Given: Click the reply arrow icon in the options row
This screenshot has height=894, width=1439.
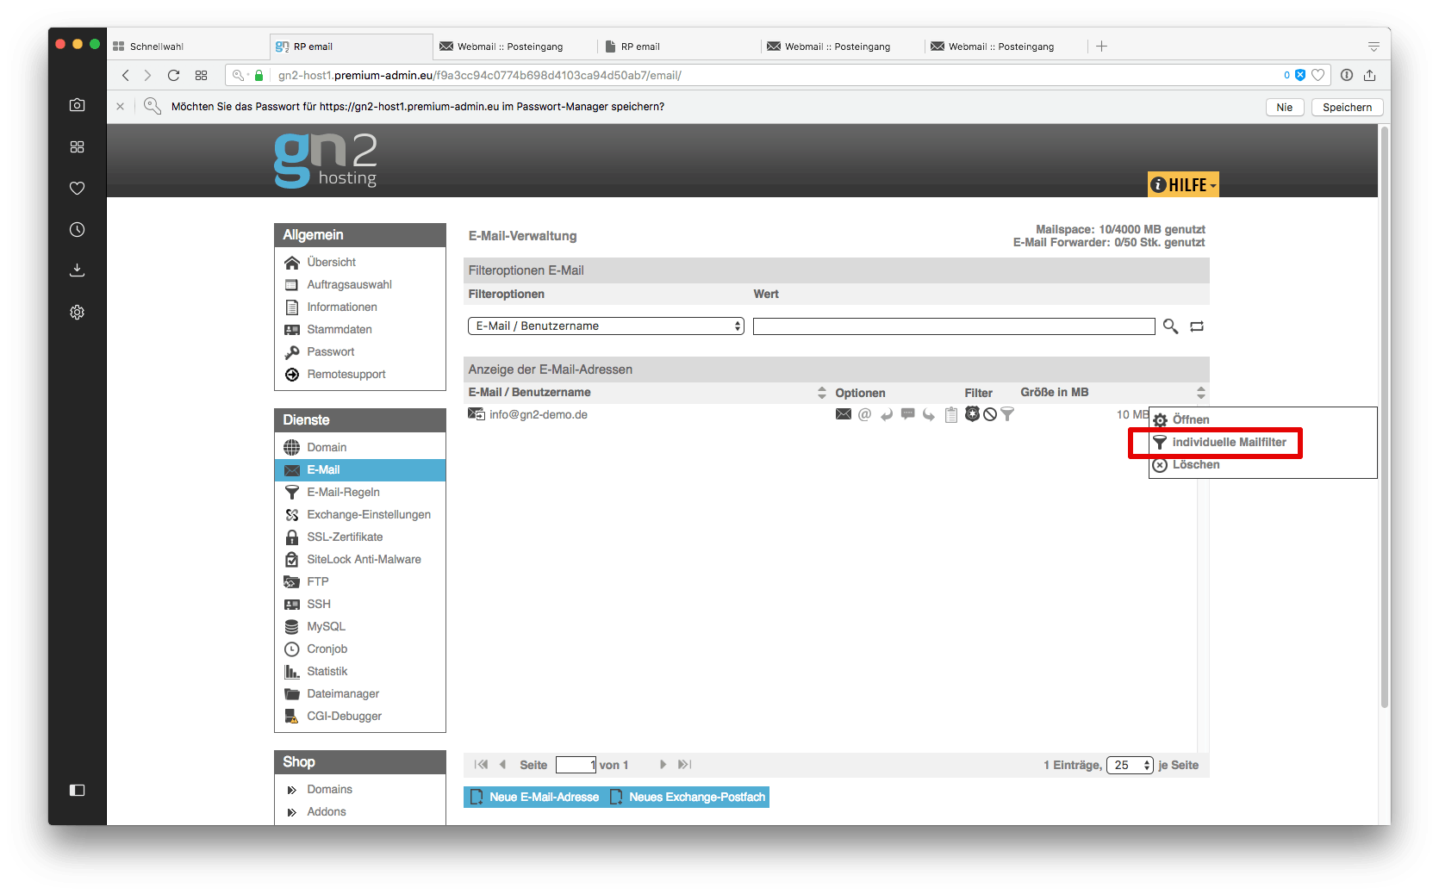Looking at the screenshot, I should point(887,414).
